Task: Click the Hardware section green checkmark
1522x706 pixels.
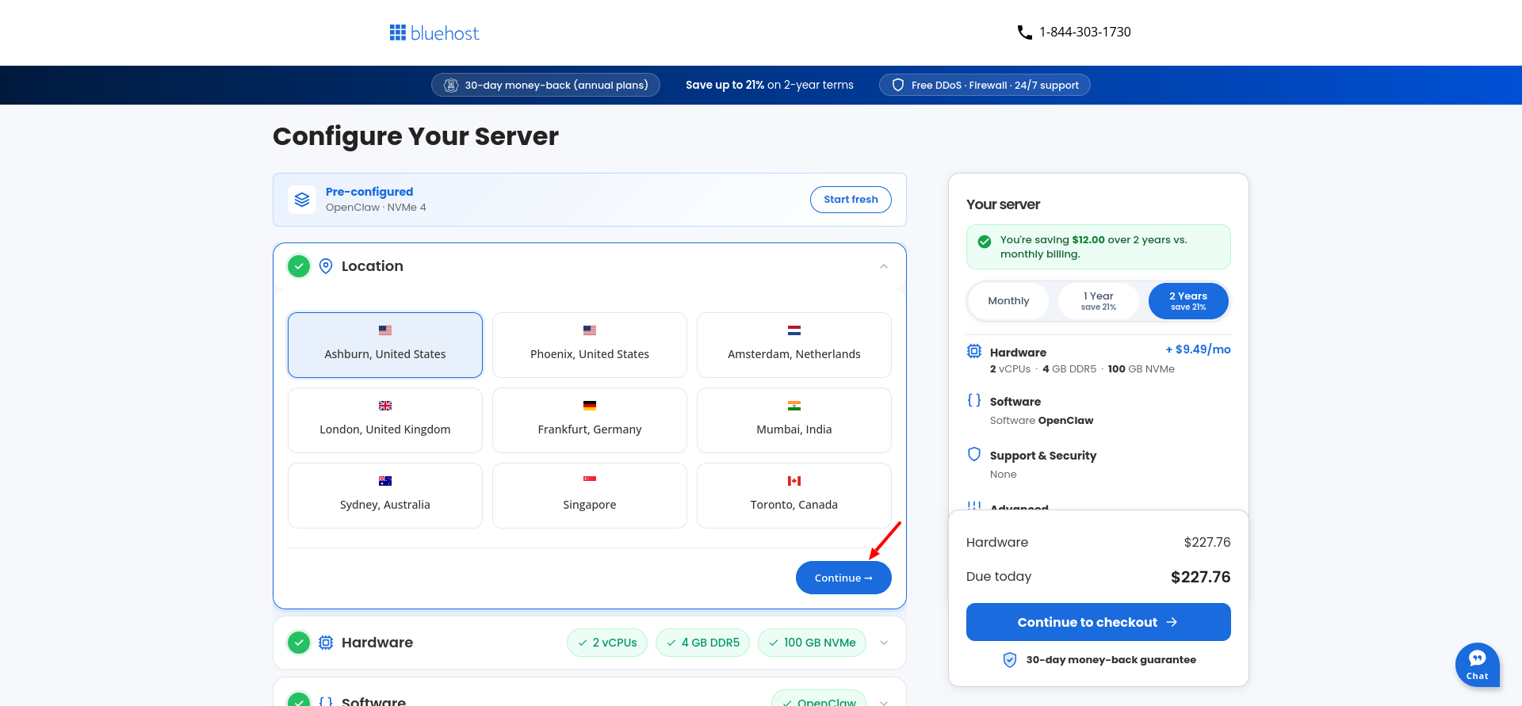Action: pos(299,643)
